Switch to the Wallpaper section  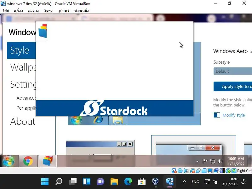[23, 67]
